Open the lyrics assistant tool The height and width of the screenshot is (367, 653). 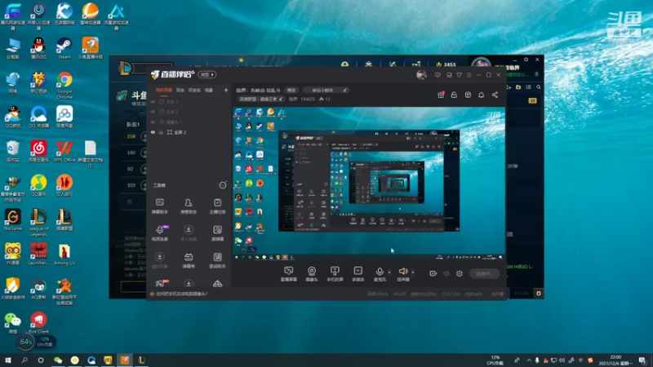pyautogui.click(x=217, y=260)
